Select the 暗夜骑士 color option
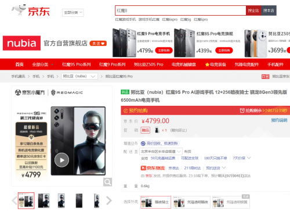The width and height of the screenshot is (290, 211). coord(156,202)
